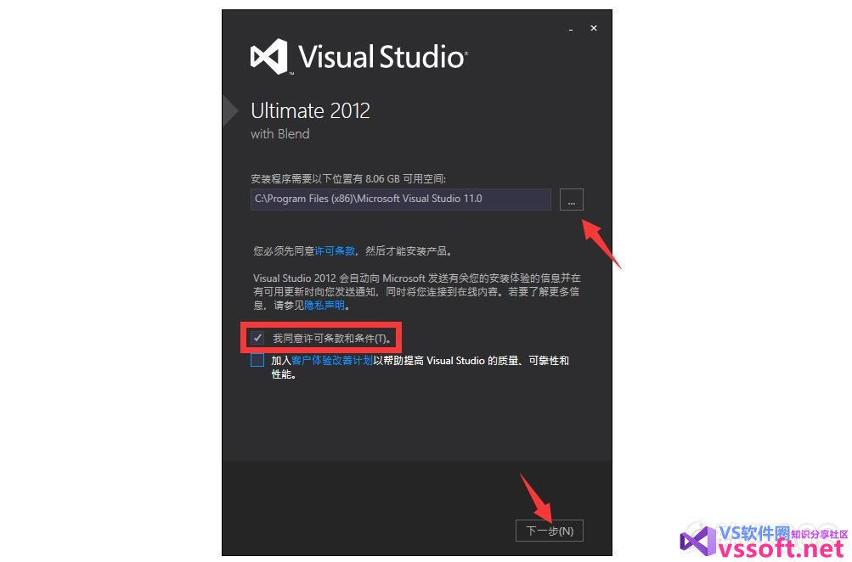The image size is (852, 562).
Task: Click the 'with Blend' subtitle text
Action: 279,133
